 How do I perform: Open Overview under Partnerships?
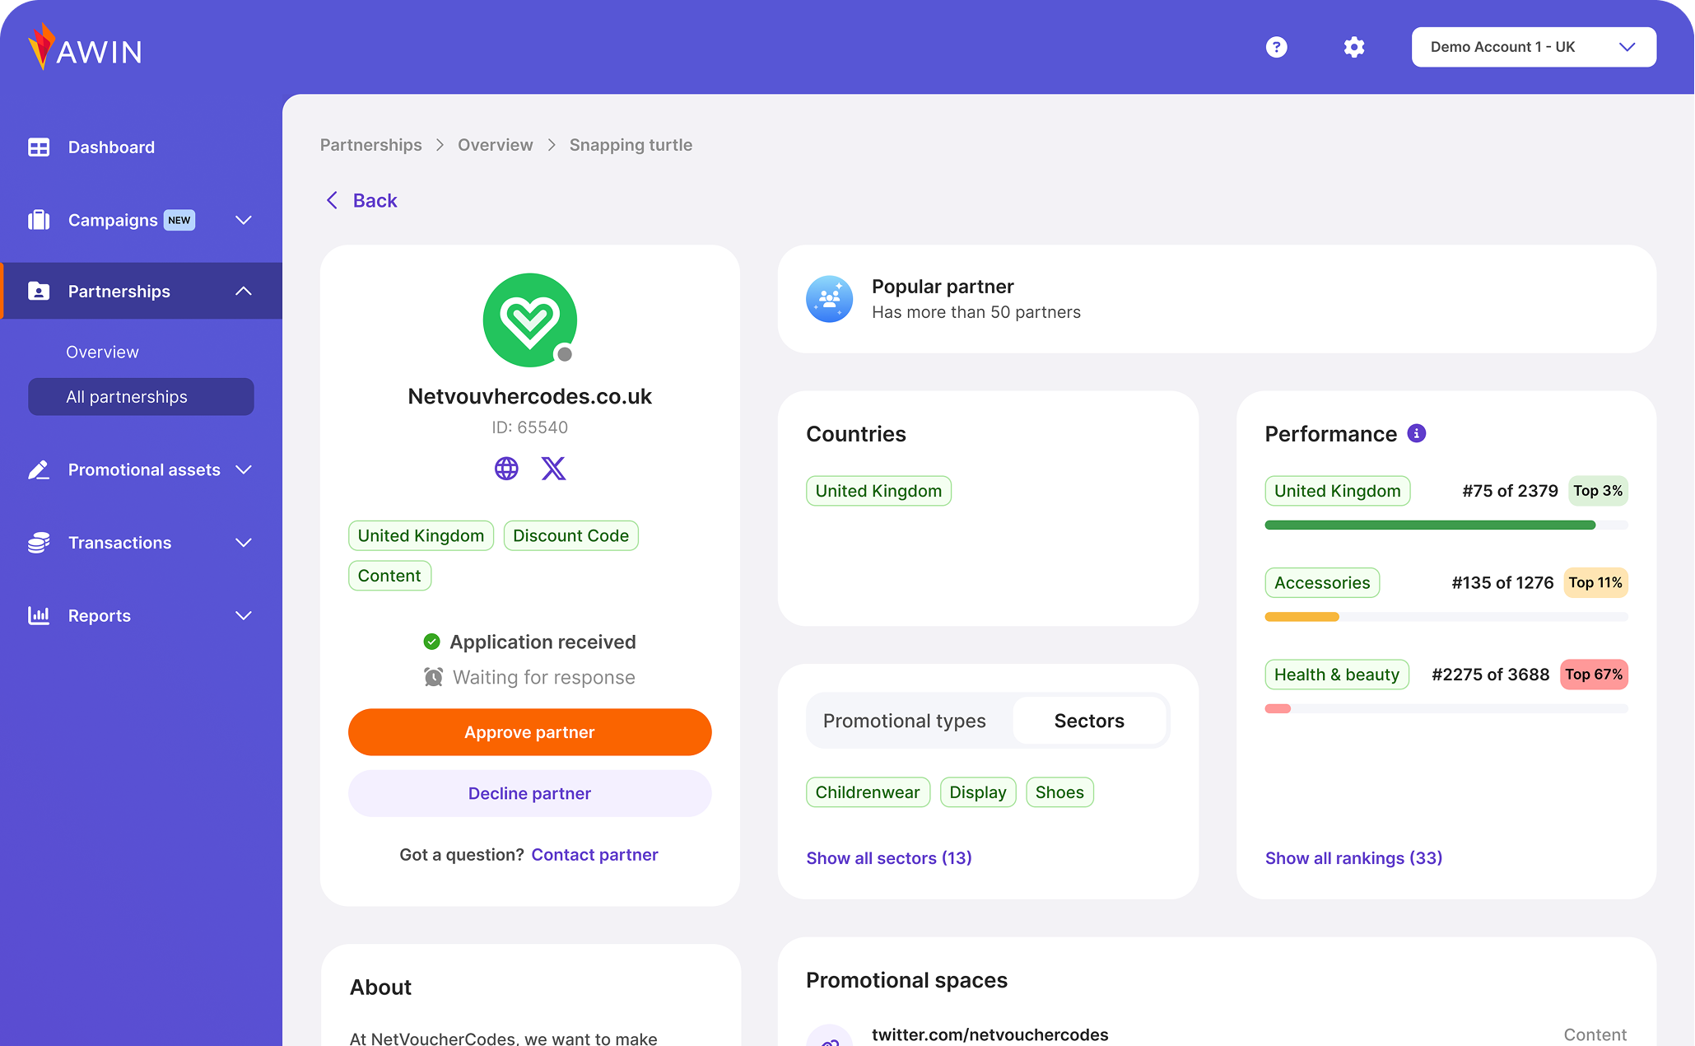click(102, 352)
